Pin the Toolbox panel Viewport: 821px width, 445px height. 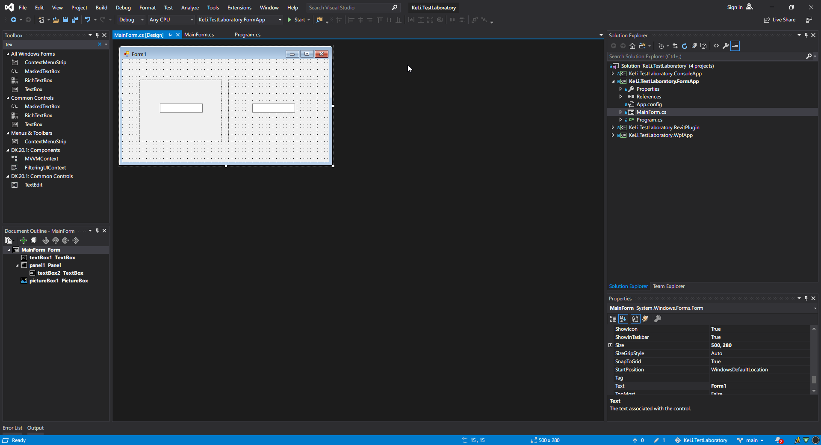[x=97, y=35]
